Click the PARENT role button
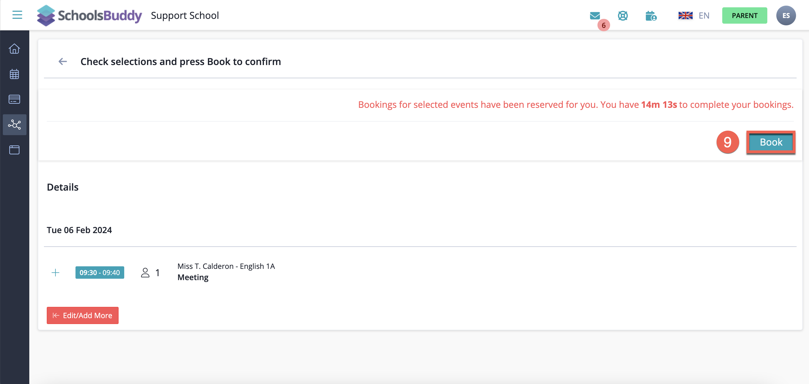 (x=744, y=15)
